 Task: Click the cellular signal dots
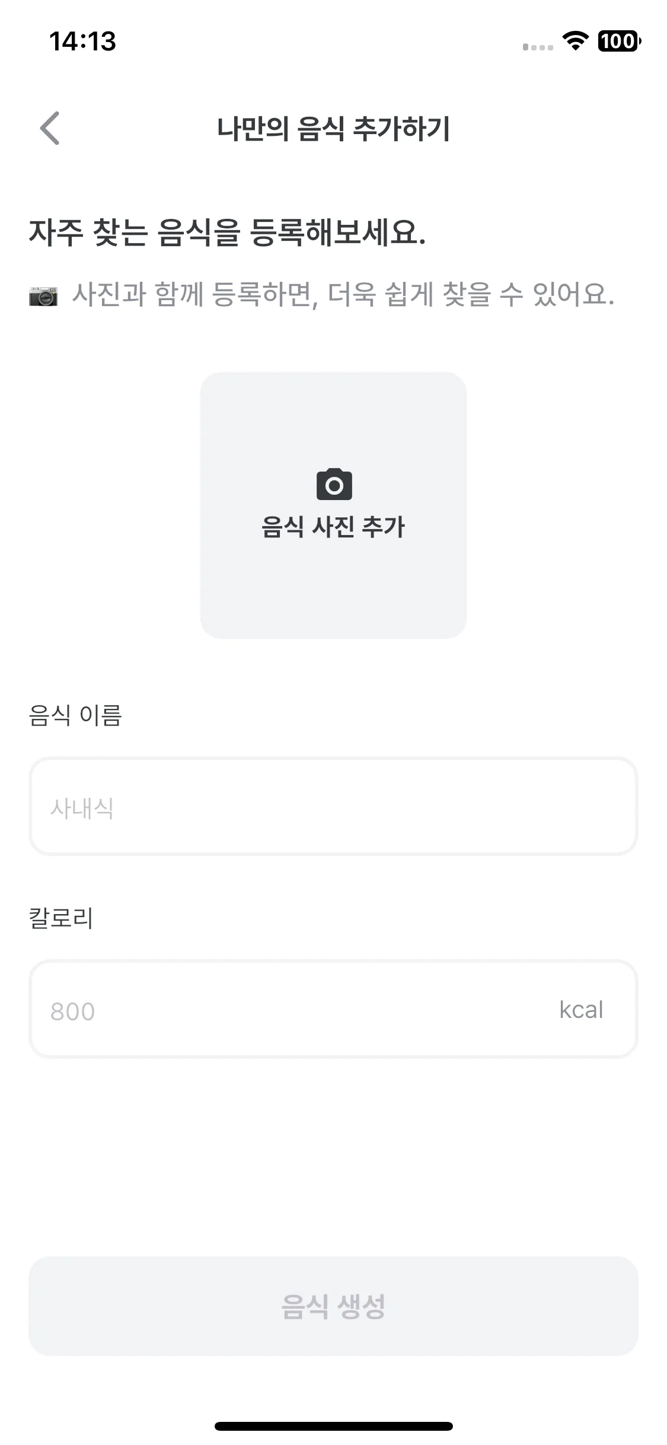coord(538,47)
